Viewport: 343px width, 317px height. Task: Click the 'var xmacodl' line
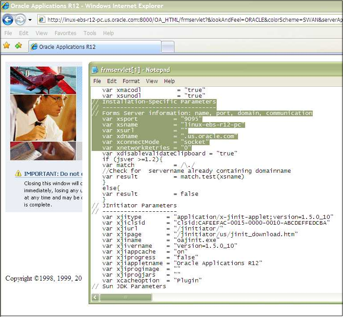click(x=154, y=90)
